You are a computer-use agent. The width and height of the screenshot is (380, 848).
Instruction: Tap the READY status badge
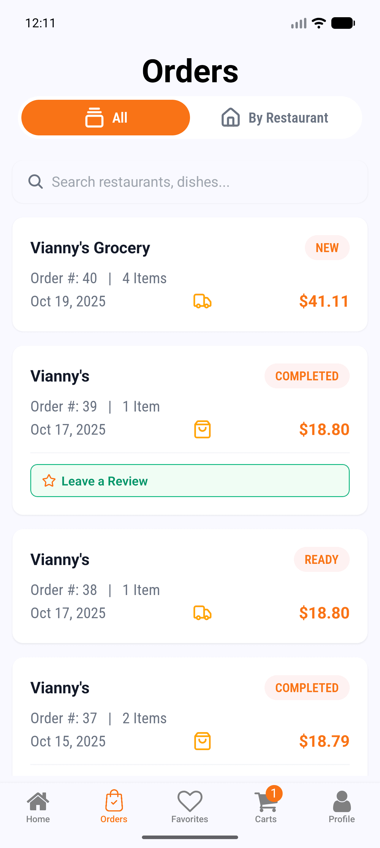322,559
